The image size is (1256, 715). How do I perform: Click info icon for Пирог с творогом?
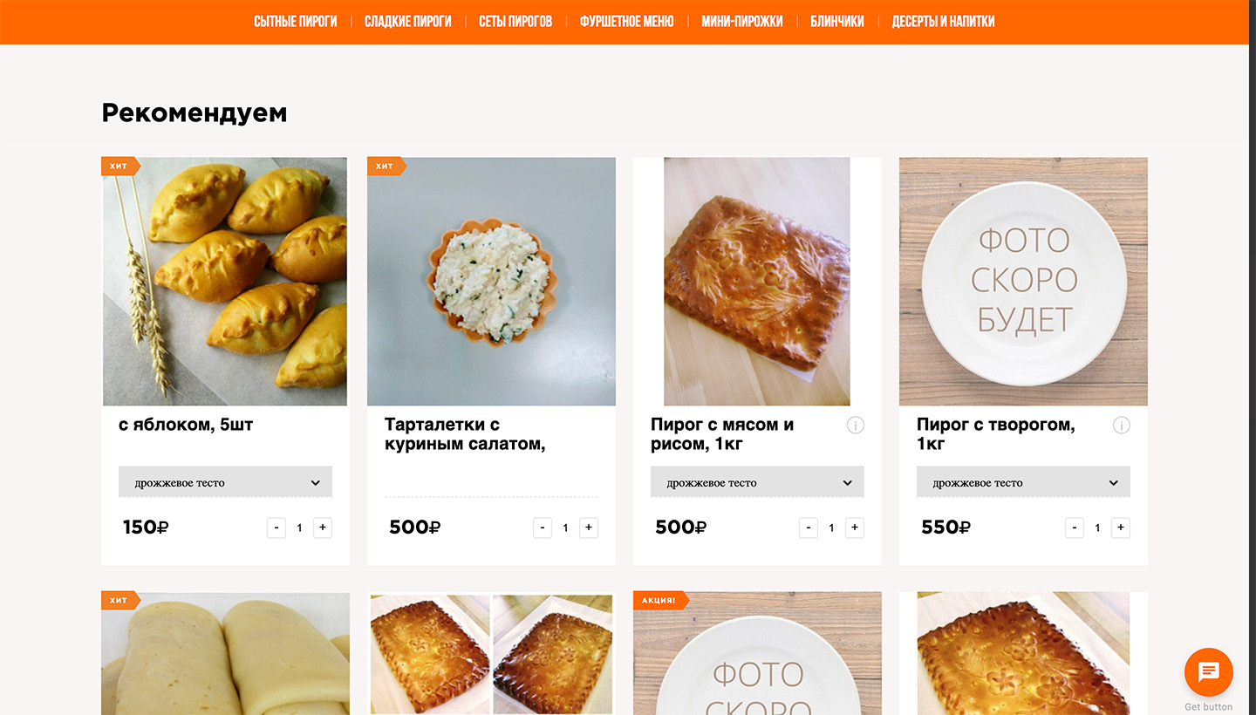click(x=1122, y=426)
